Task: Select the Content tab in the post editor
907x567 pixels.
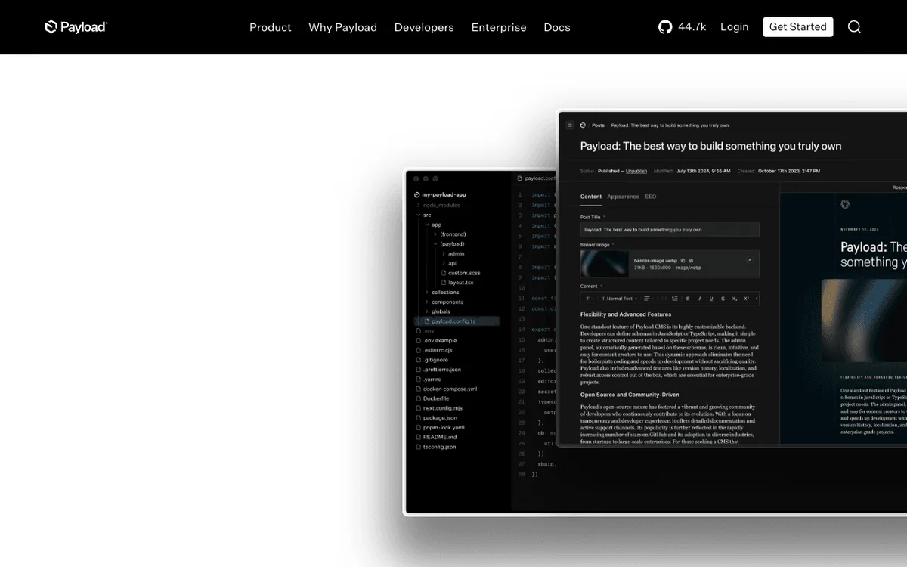Action: (591, 197)
